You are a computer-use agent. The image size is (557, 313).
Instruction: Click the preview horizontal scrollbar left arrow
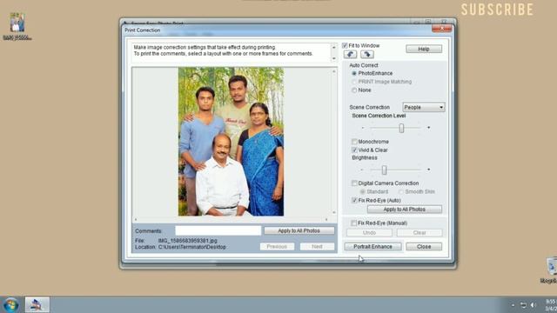click(x=136, y=220)
